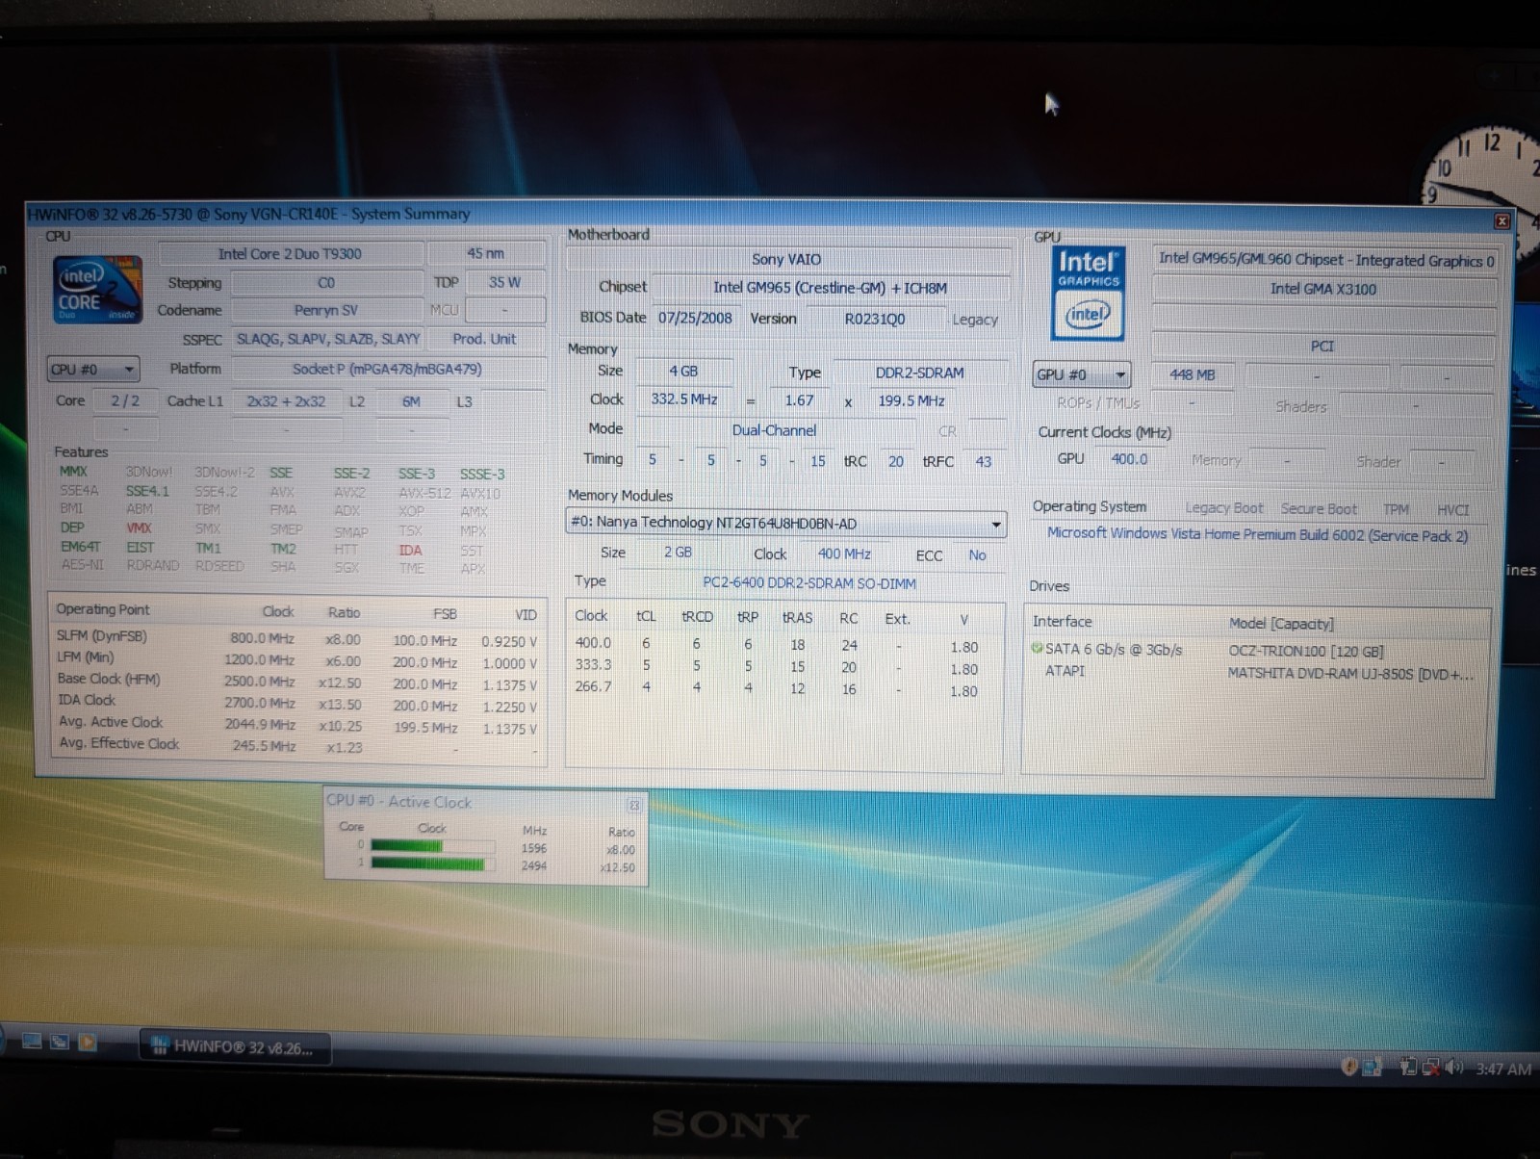Image resolution: width=1540 pixels, height=1159 pixels.
Task: Click the SSE4.1 feature flag
Action: pyautogui.click(x=147, y=491)
